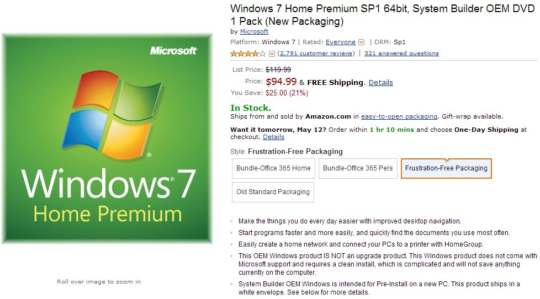
Task: Expand the Everyone rating dropdown arrow
Action: [361, 42]
